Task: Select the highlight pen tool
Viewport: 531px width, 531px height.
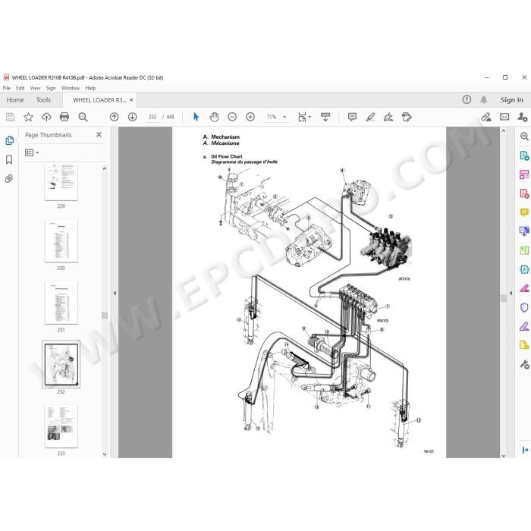Action: point(370,117)
